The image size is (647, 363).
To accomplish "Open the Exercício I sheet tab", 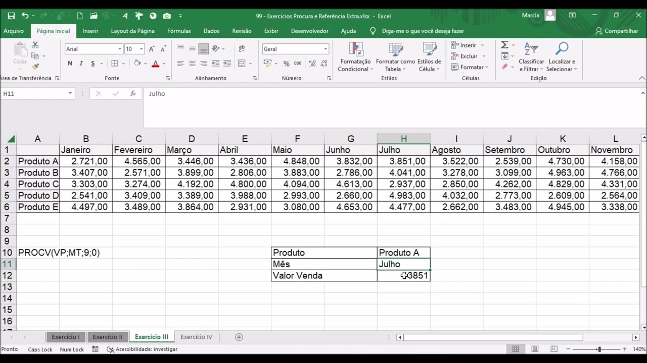I will click(66, 337).
